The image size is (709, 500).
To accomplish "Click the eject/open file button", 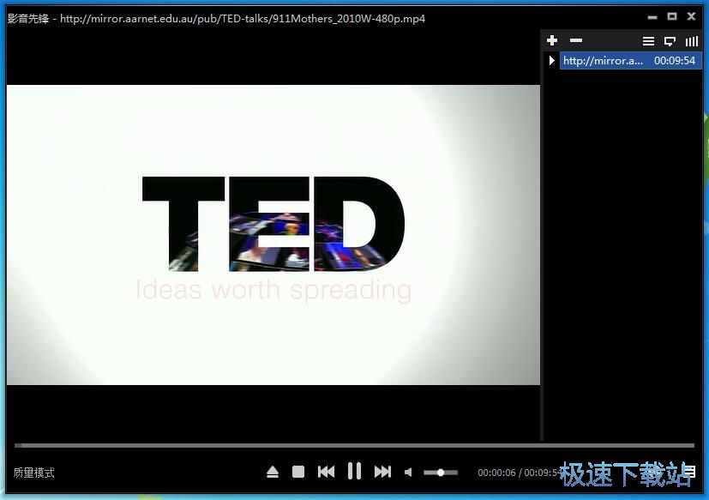I will 273,472.
